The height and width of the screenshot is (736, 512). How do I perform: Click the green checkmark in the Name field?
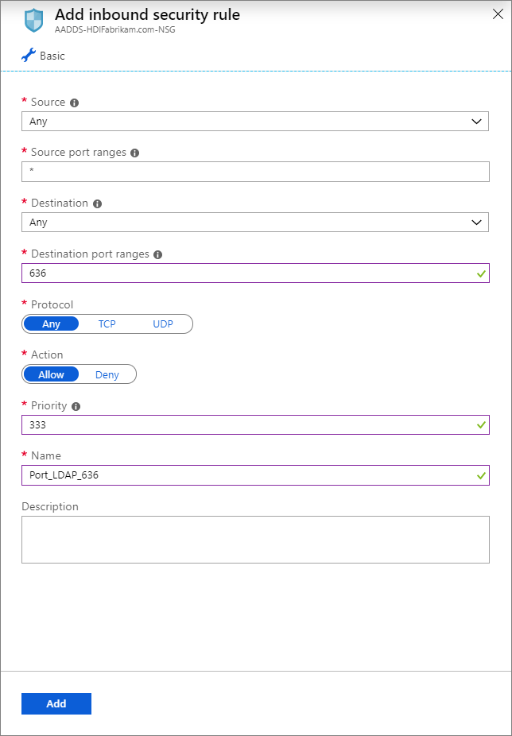click(481, 475)
